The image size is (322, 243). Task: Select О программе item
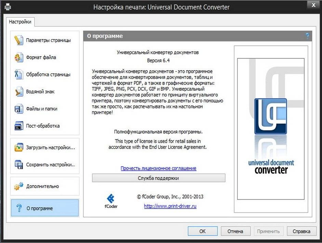pyautogui.click(x=45, y=208)
